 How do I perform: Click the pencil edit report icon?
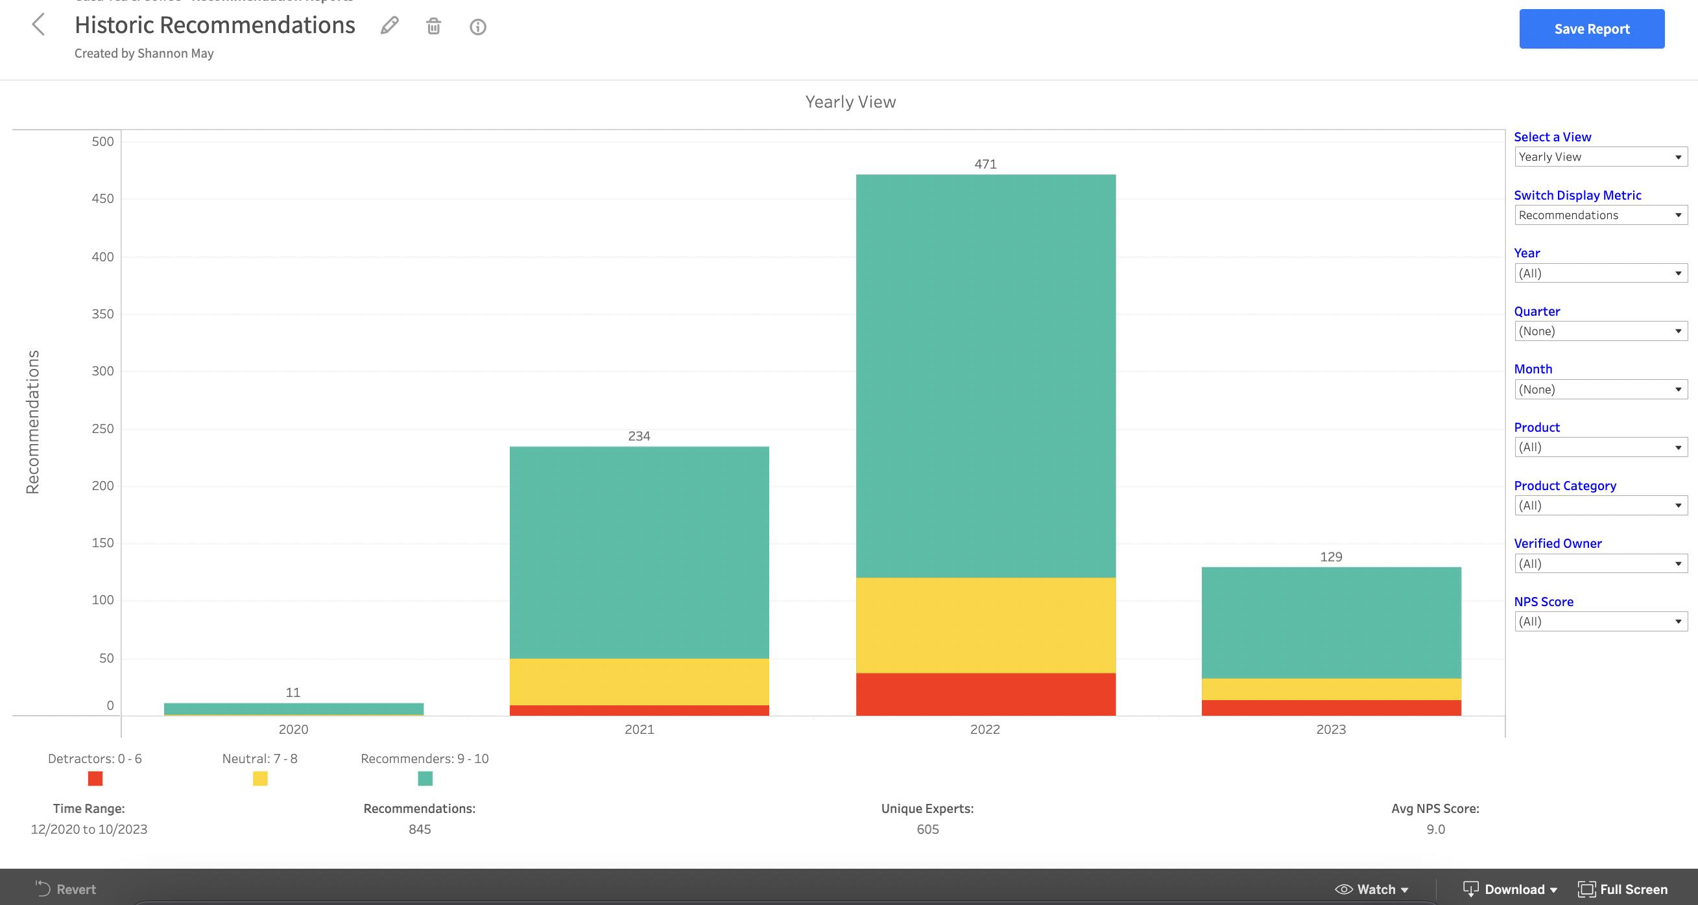point(390,26)
